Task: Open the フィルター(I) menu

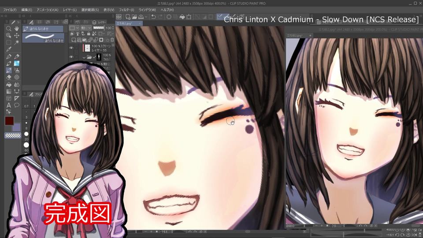Action: [x=126, y=10]
